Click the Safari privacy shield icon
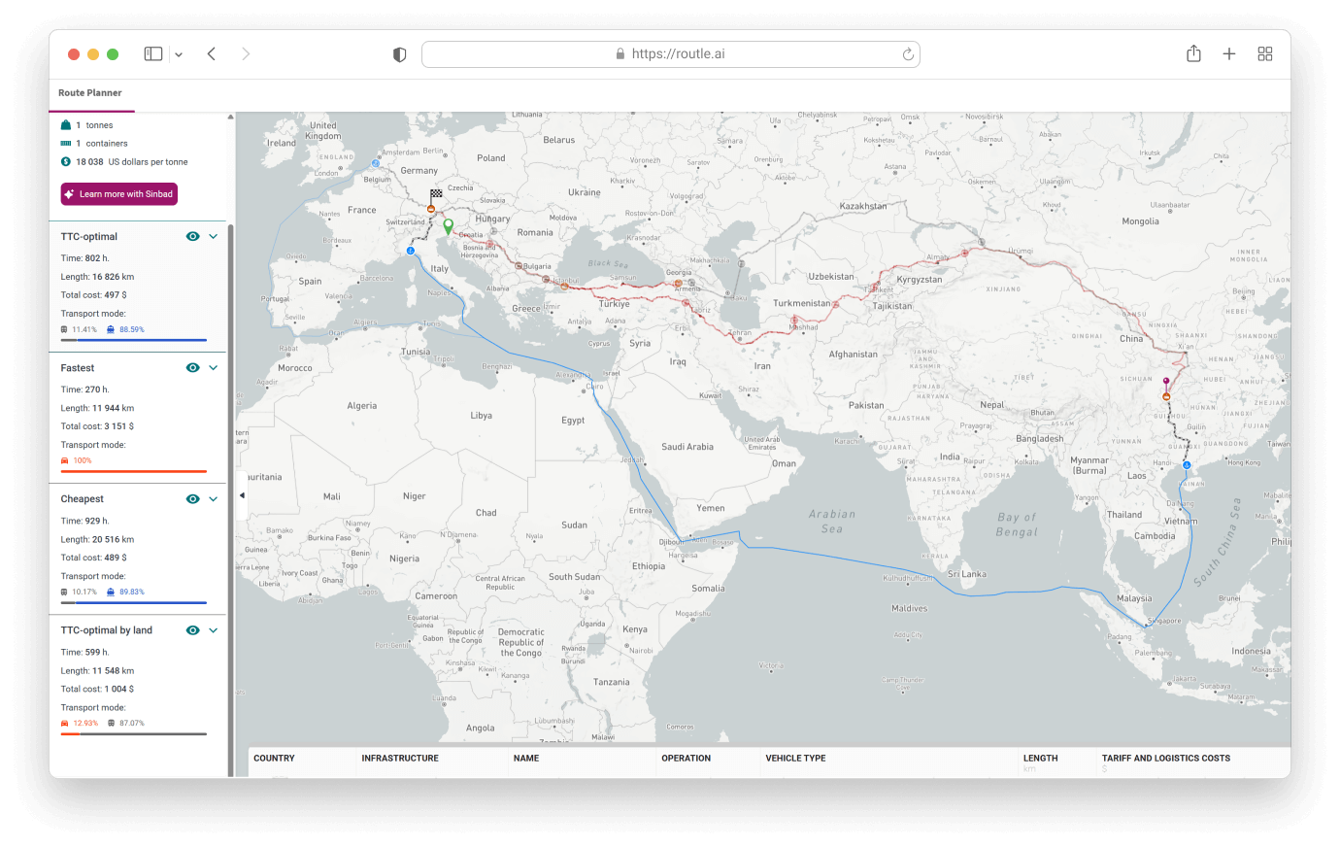This screenshot has height=847, width=1340. 399,54
